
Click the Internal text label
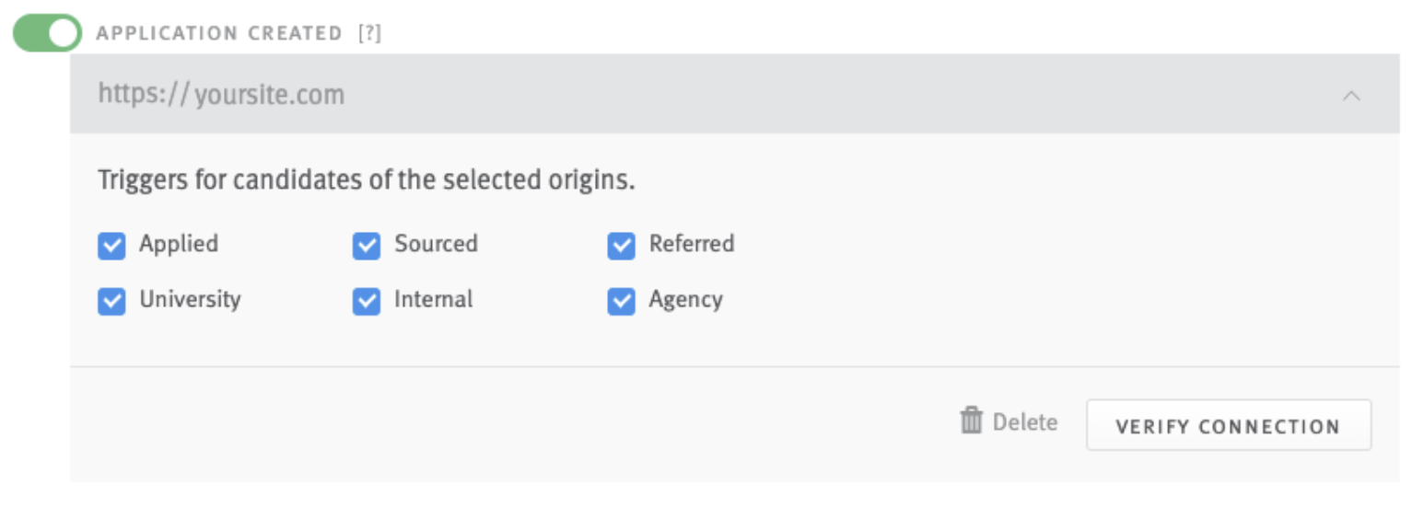433,299
